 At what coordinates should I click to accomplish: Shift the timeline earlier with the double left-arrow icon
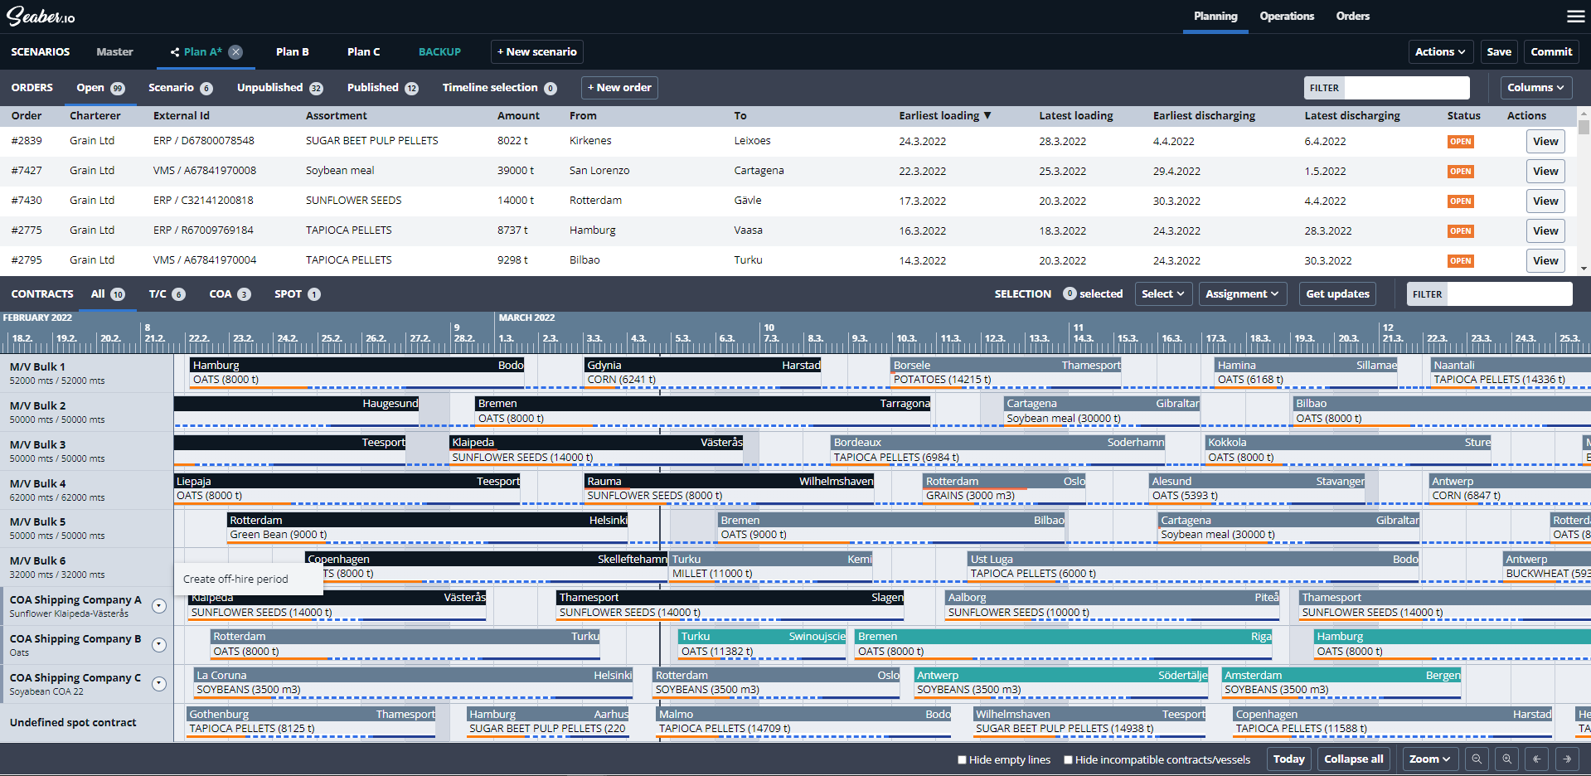point(1536,759)
